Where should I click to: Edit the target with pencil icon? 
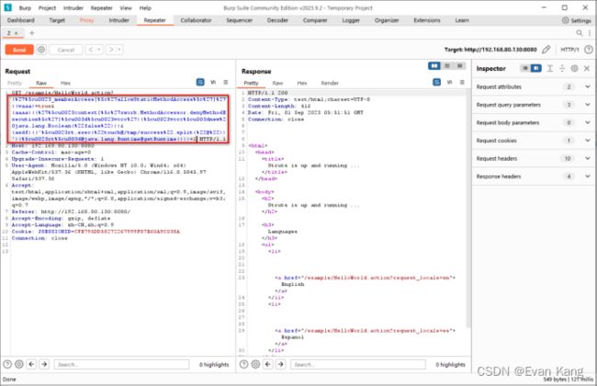click(546, 50)
